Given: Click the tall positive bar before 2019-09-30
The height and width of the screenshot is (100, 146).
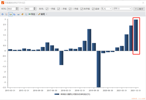Looking at the screenshot, I should coord(89,40).
